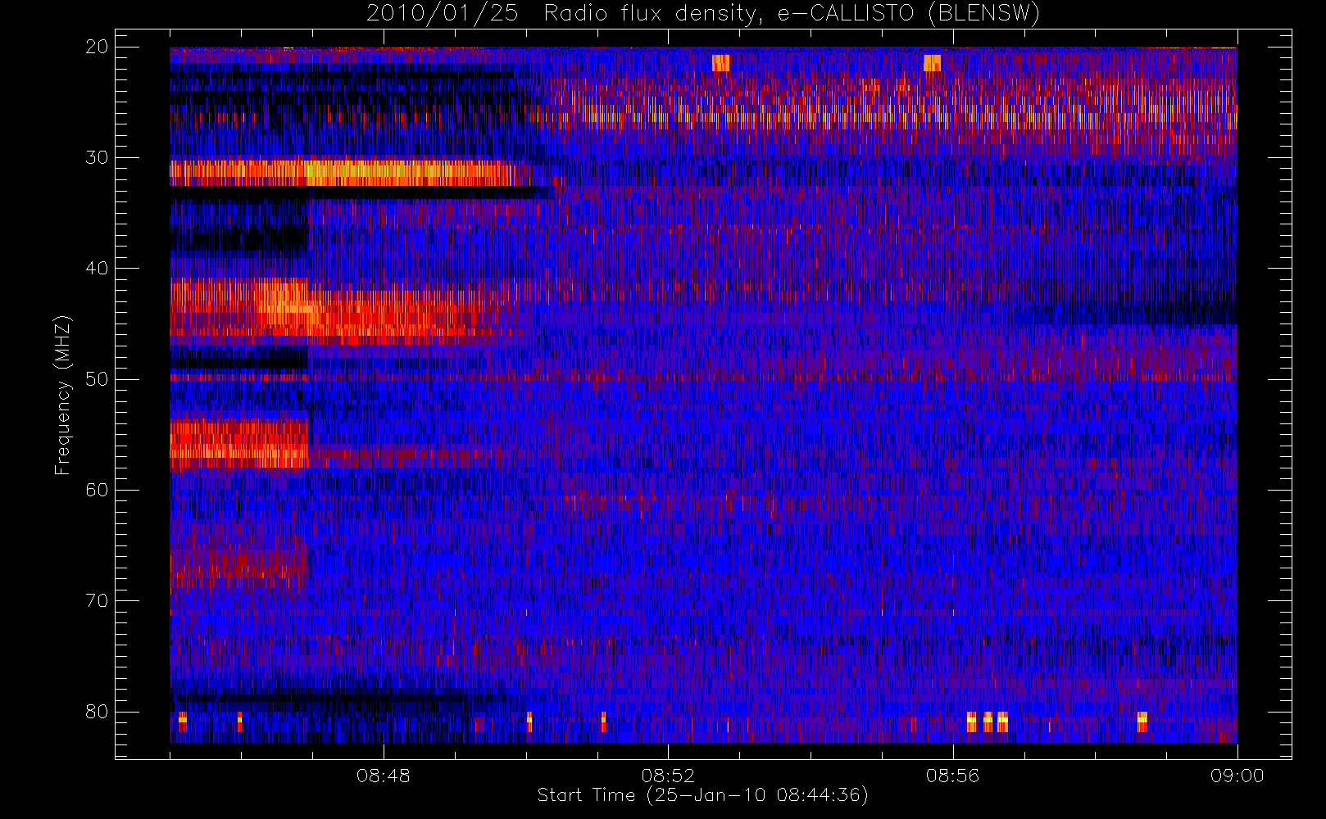
Task: Click the 30 frequency tick label
Action: click(98, 157)
